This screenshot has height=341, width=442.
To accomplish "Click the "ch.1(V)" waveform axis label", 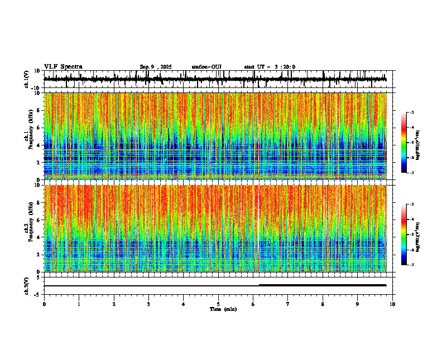I will [27, 79].
